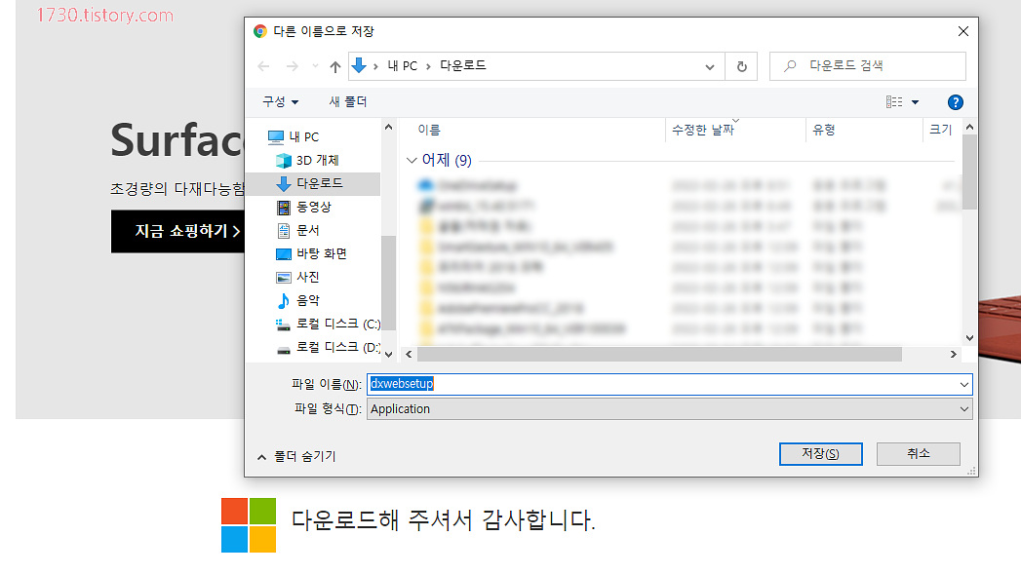Go forward with the right arrow

click(x=293, y=66)
